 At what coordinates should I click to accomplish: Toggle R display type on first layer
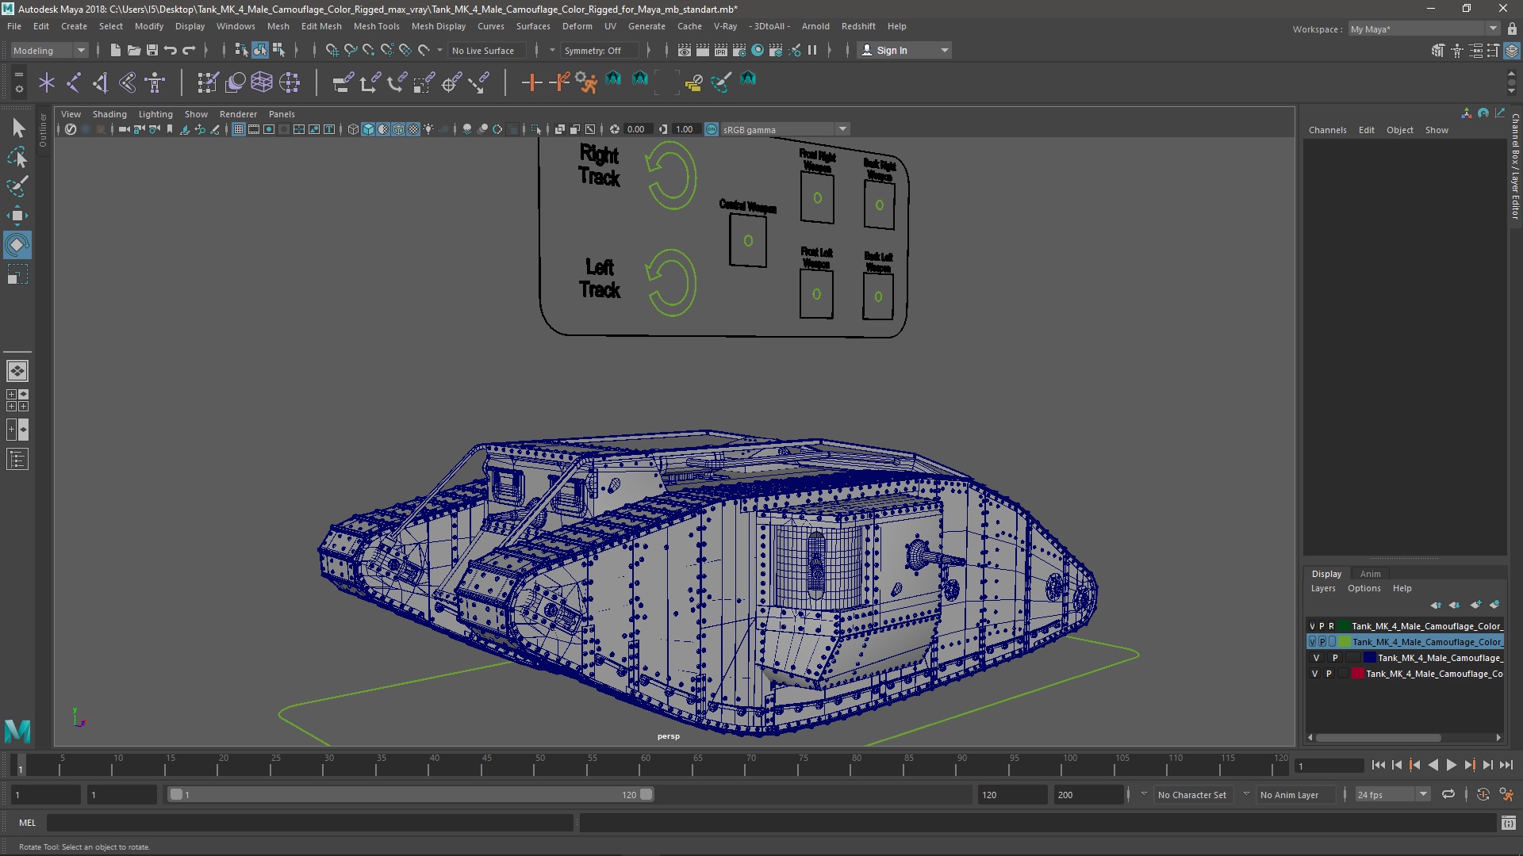(1331, 626)
